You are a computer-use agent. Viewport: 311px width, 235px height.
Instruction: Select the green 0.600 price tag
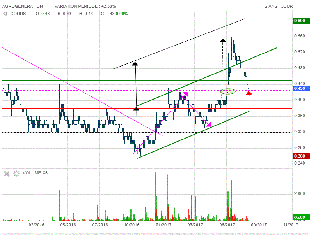point(301,21)
